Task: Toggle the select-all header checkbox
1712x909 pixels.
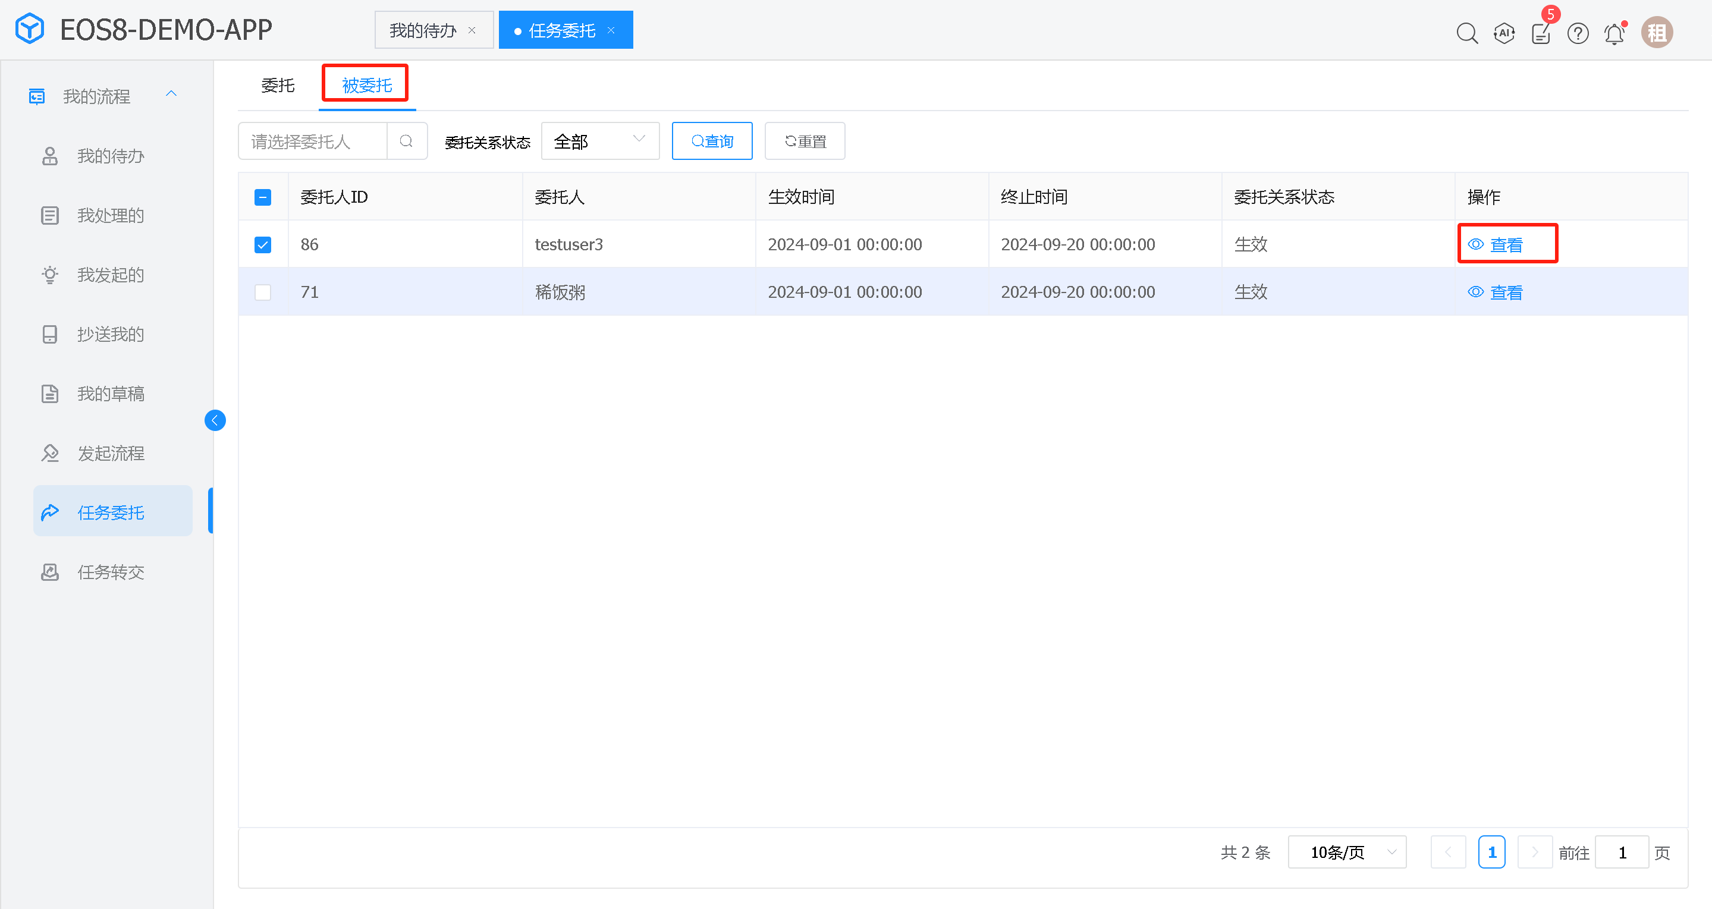Action: pyautogui.click(x=262, y=197)
